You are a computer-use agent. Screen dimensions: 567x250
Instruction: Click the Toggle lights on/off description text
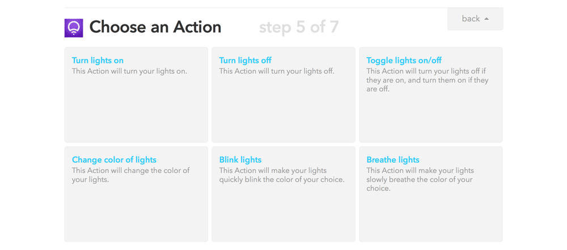point(427,80)
